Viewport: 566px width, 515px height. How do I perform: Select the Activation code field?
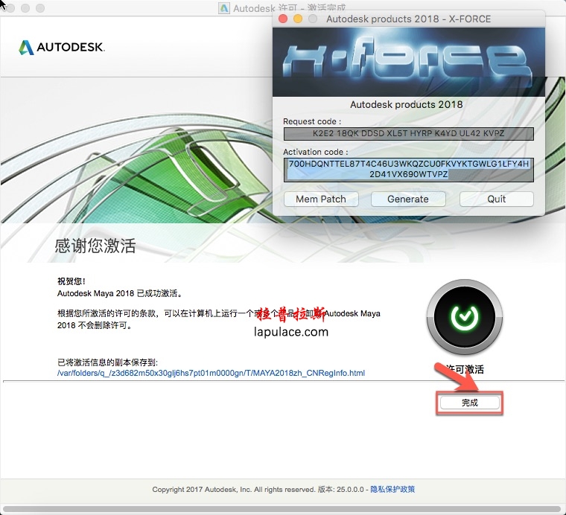tap(408, 169)
